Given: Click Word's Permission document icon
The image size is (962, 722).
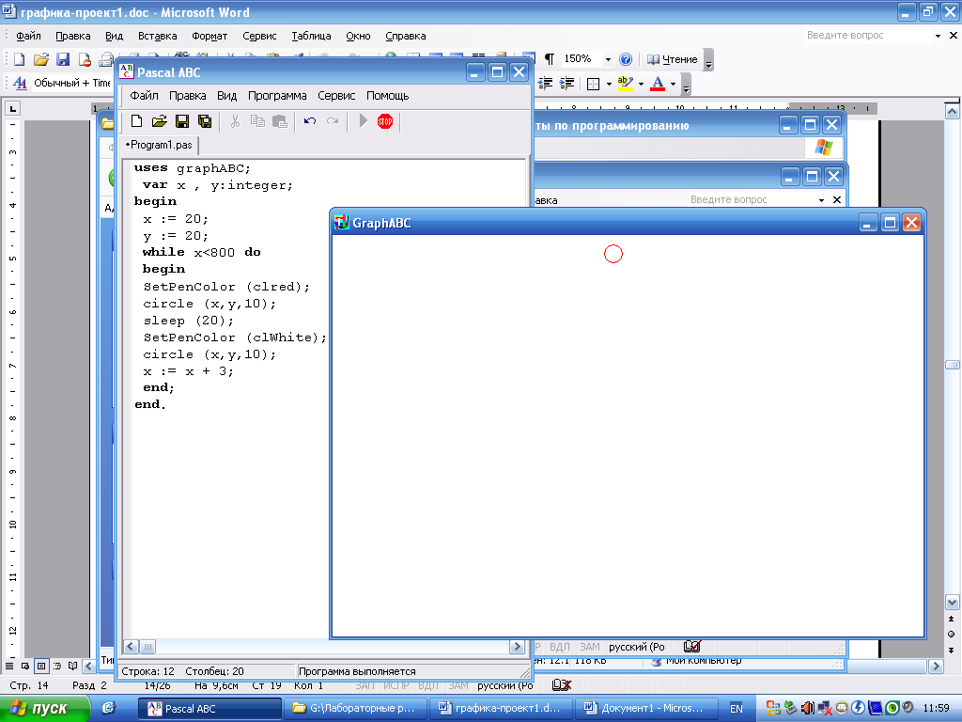Looking at the screenshot, I should point(84,59).
